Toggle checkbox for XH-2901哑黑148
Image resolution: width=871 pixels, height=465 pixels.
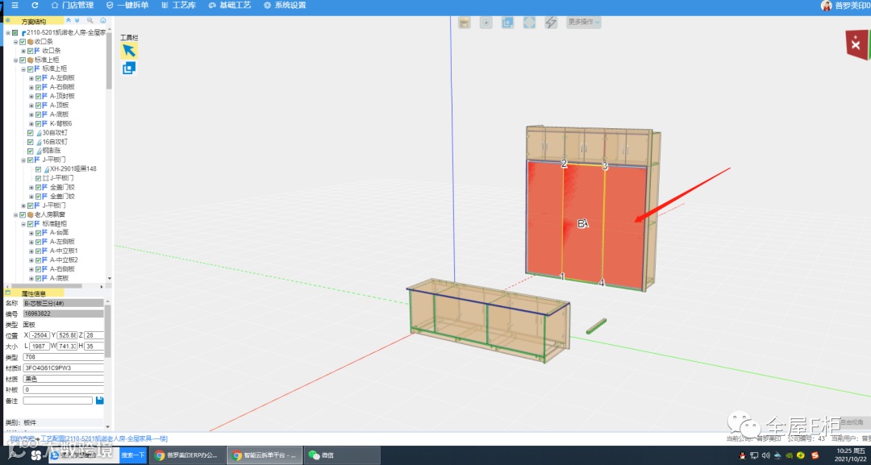click(39, 168)
